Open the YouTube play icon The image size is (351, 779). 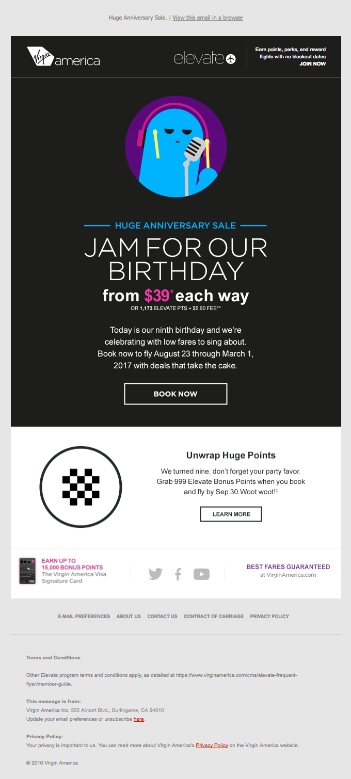[201, 574]
